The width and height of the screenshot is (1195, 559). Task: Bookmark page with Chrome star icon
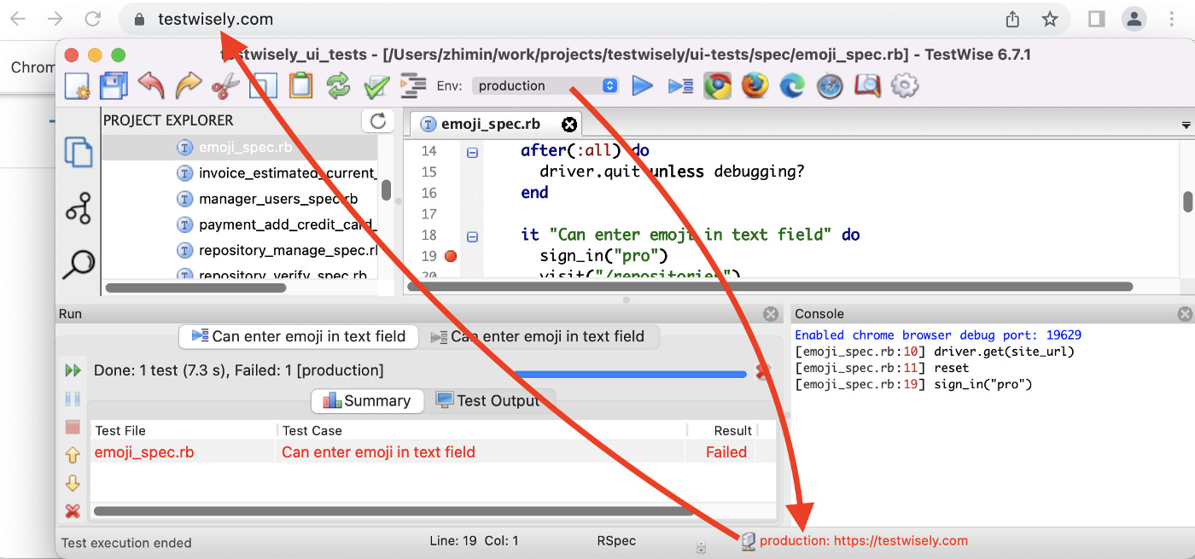click(1051, 19)
